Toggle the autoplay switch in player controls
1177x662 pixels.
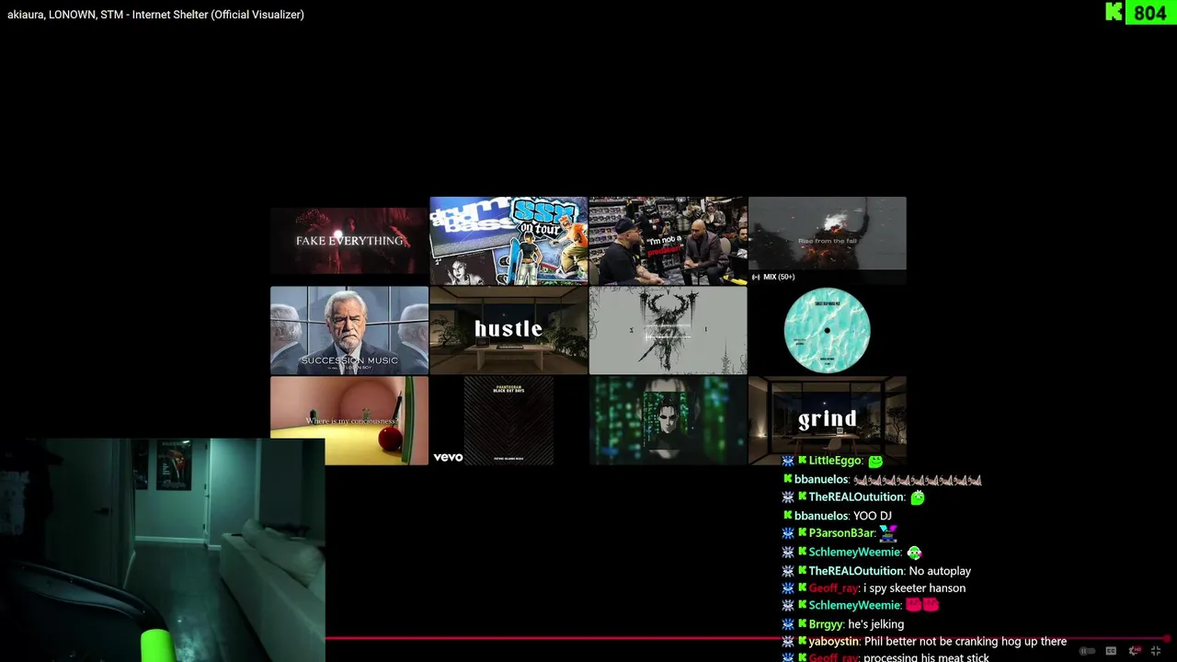click(1087, 651)
